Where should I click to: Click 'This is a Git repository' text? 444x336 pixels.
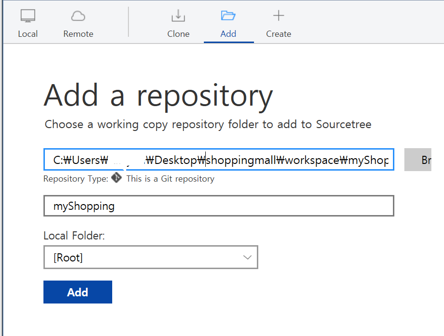[170, 179]
